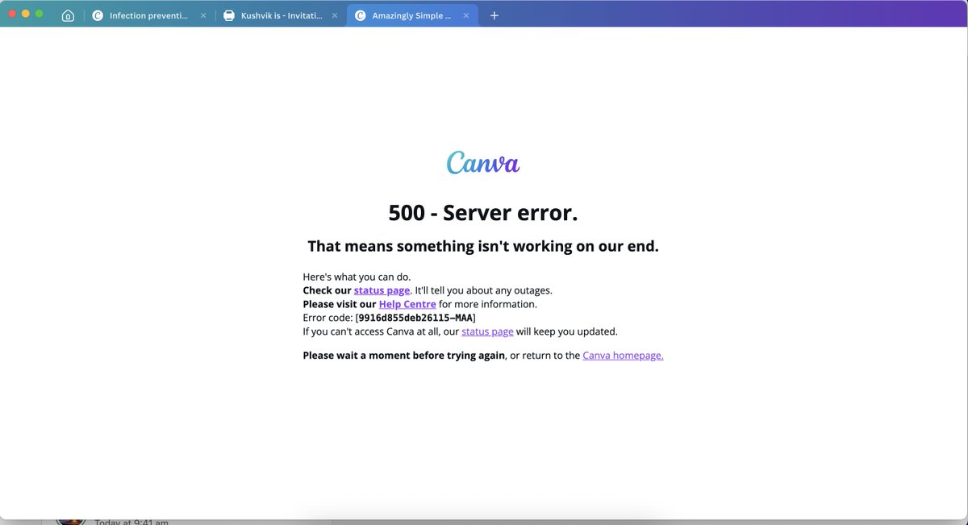Click the 500 - Server error heading

[x=483, y=213]
